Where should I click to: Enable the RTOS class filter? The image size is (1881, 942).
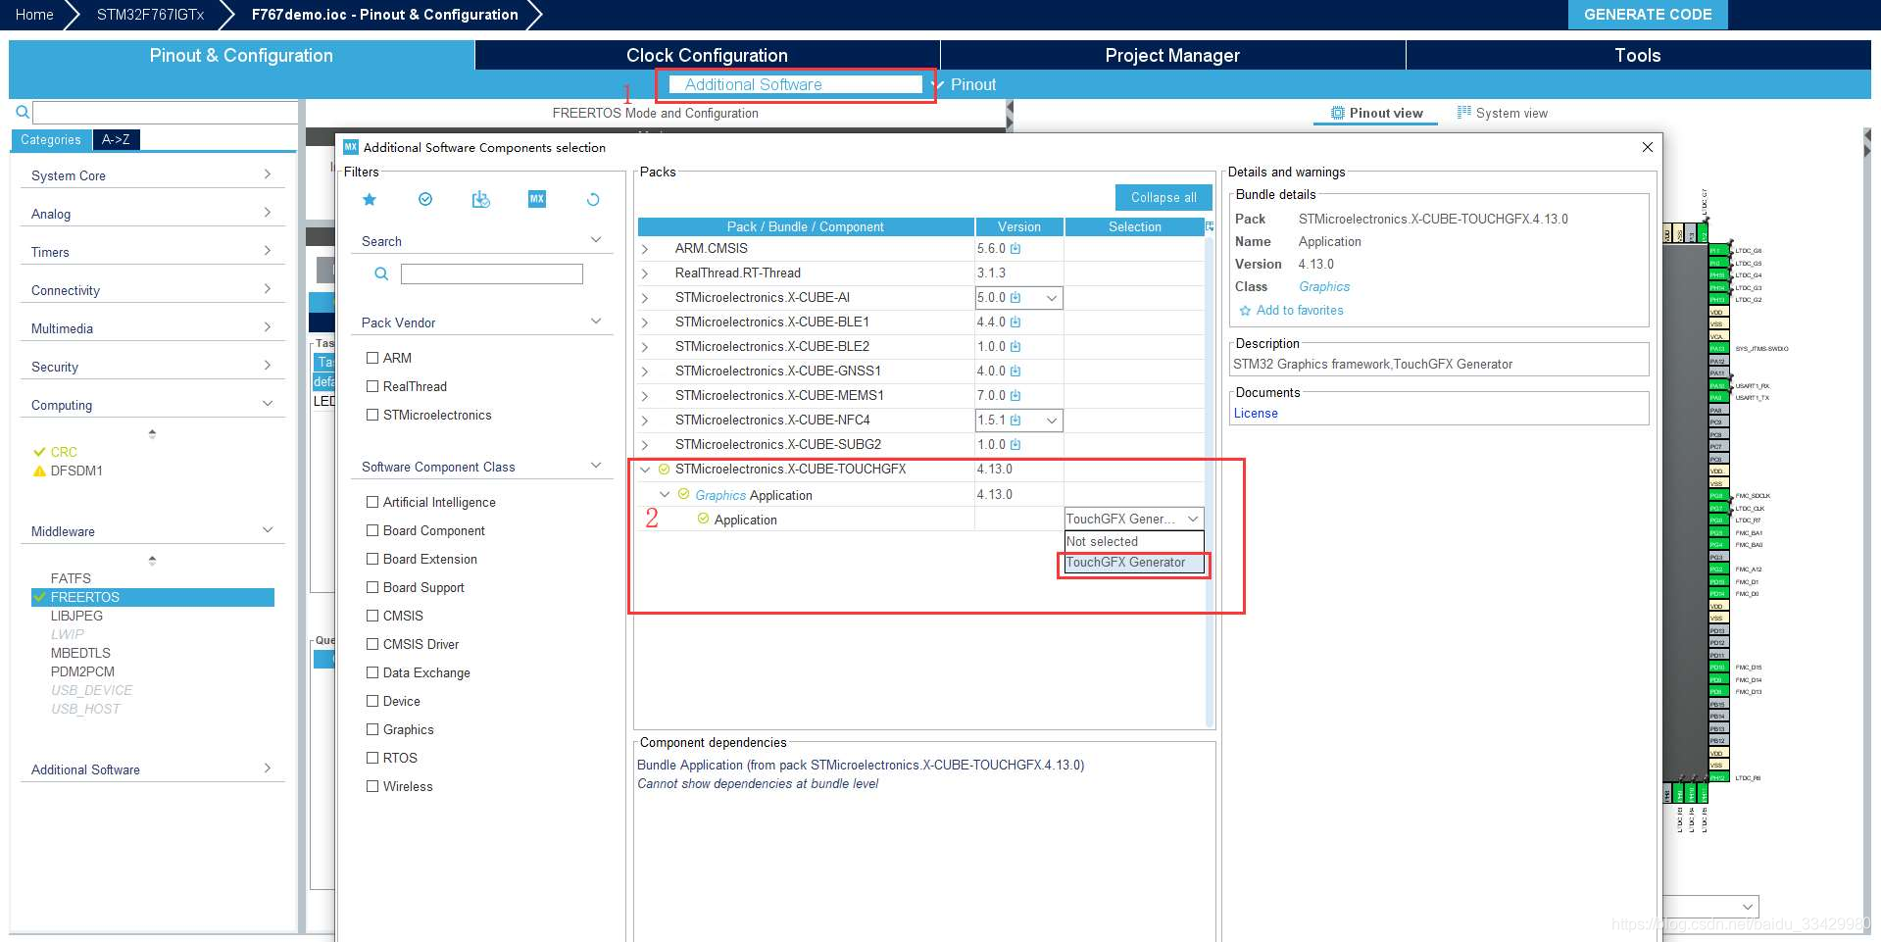[x=372, y=758]
